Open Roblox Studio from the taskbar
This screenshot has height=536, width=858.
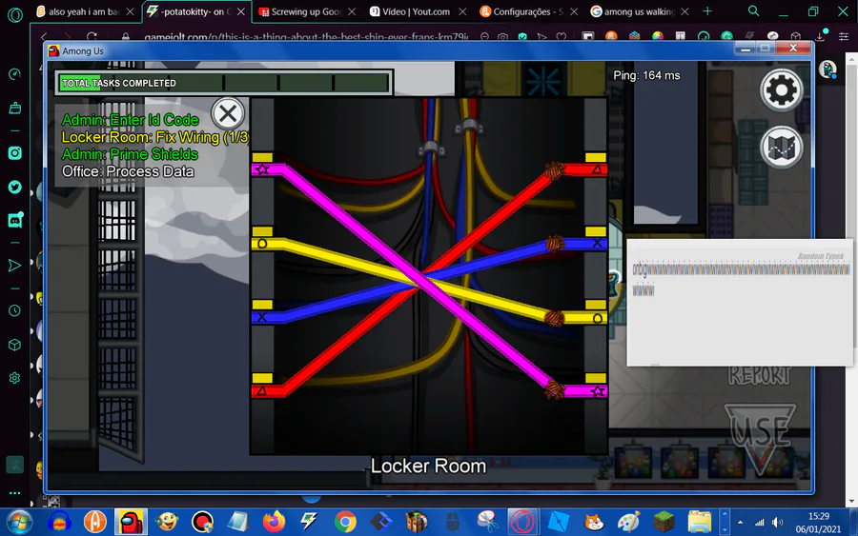click(559, 523)
